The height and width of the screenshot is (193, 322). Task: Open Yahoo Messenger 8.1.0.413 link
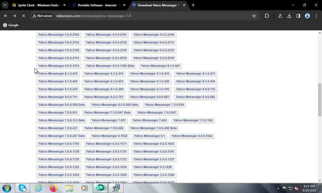(x=195, y=74)
